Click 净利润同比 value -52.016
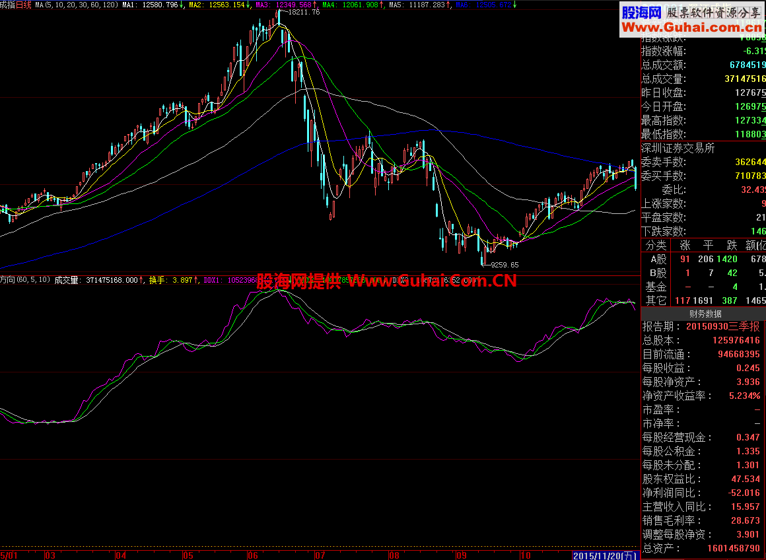Screen dimensions: 766x560 (744, 493)
